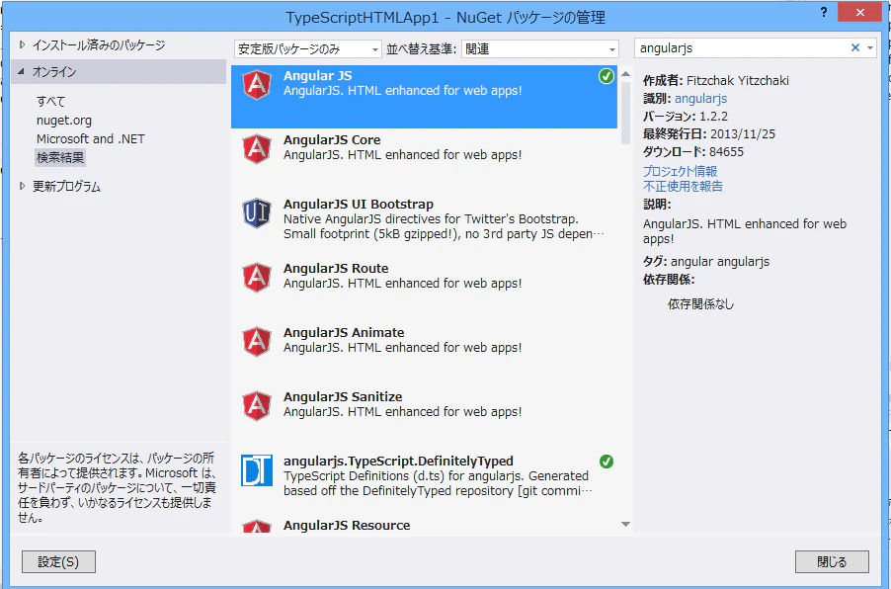
Task: Open the 並べ替え基準 sort dropdown
Action: (x=539, y=48)
